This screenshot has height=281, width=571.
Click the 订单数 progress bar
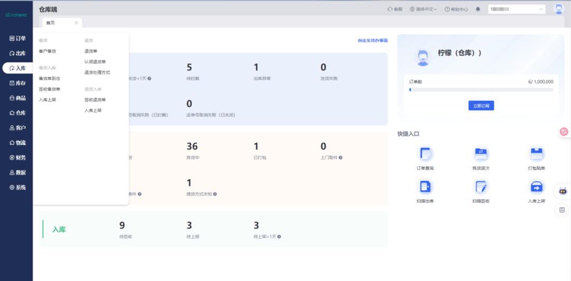[x=481, y=90]
